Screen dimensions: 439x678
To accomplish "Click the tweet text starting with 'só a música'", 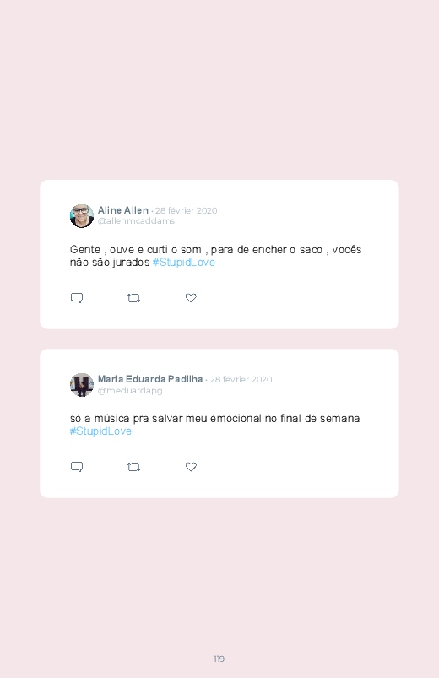I will click(215, 425).
